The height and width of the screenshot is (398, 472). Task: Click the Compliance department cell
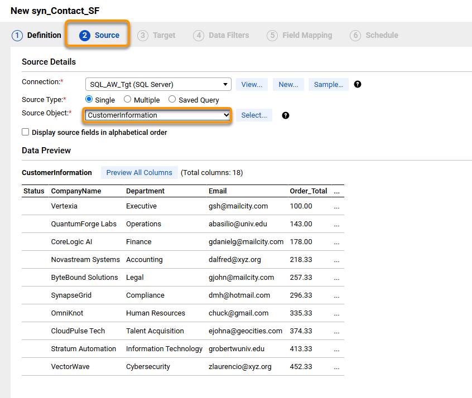(145, 295)
